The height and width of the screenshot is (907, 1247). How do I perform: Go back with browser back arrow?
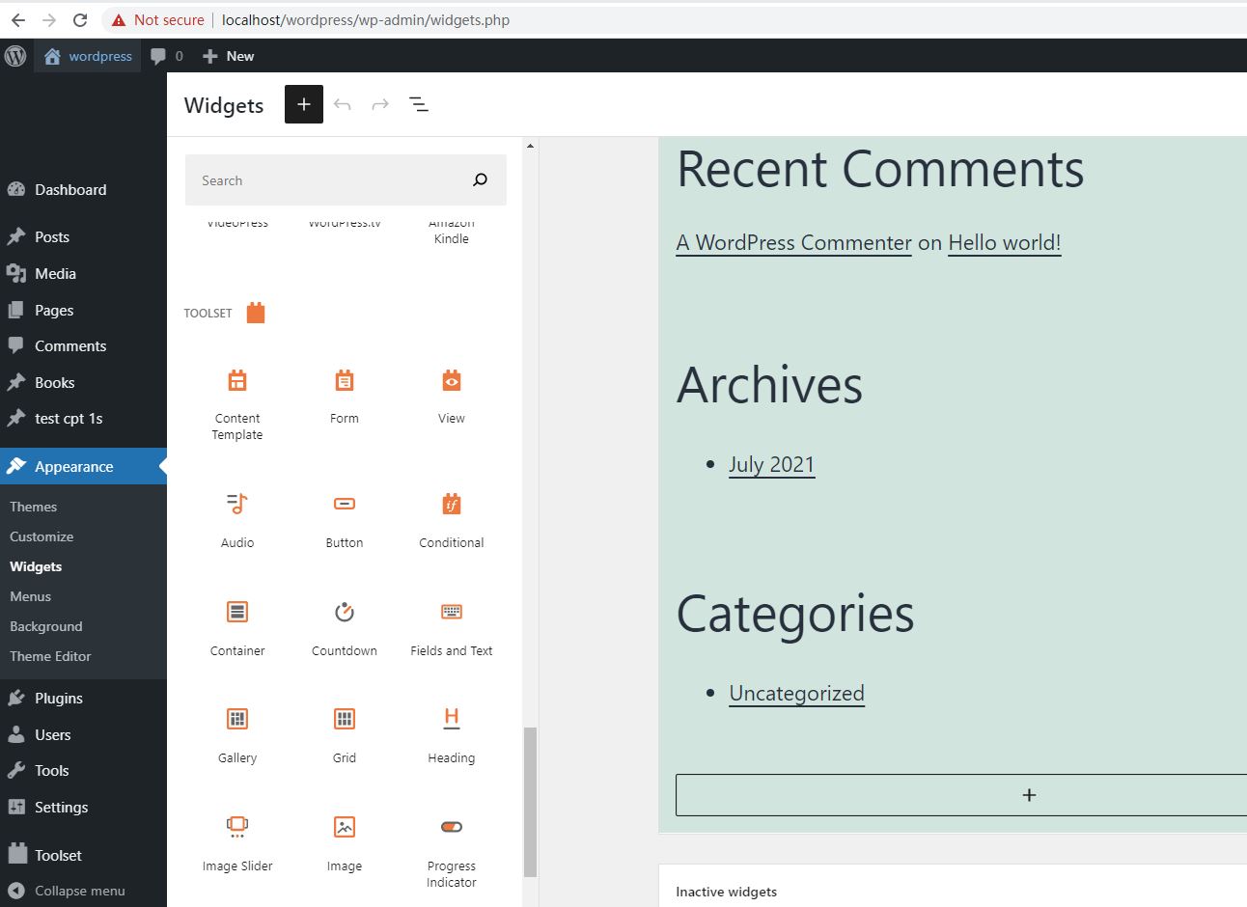(18, 19)
